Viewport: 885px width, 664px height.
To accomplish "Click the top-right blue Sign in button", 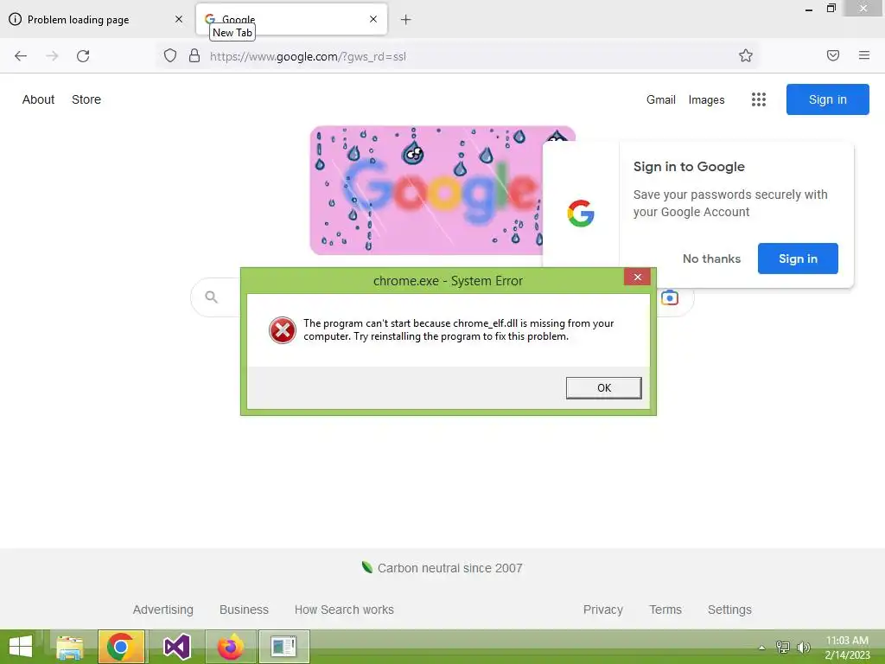I will tap(827, 99).
